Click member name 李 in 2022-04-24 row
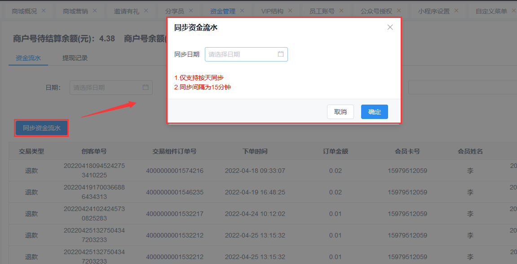This screenshot has height=264, width=517. 470,214
